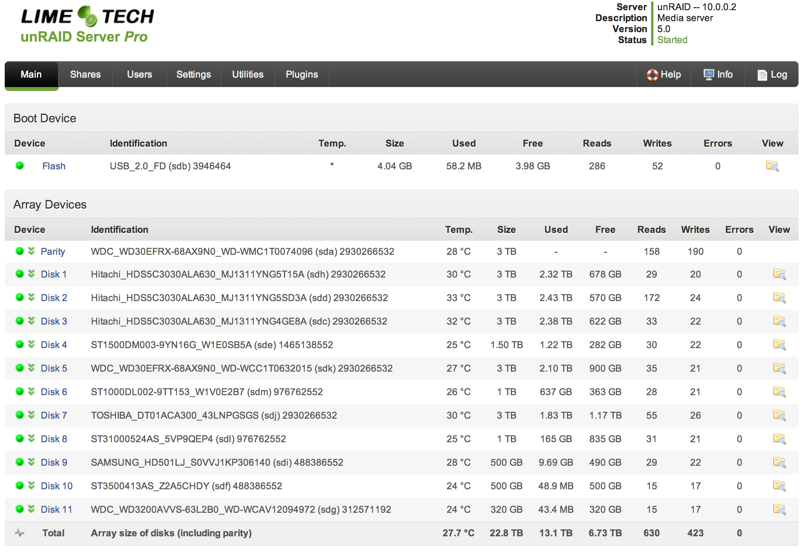The image size is (804, 552).
Task: Click Parity identification WDC_WD30EFRX-68AX9N0_WD-WMC1T0074096
Action: [202, 251]
